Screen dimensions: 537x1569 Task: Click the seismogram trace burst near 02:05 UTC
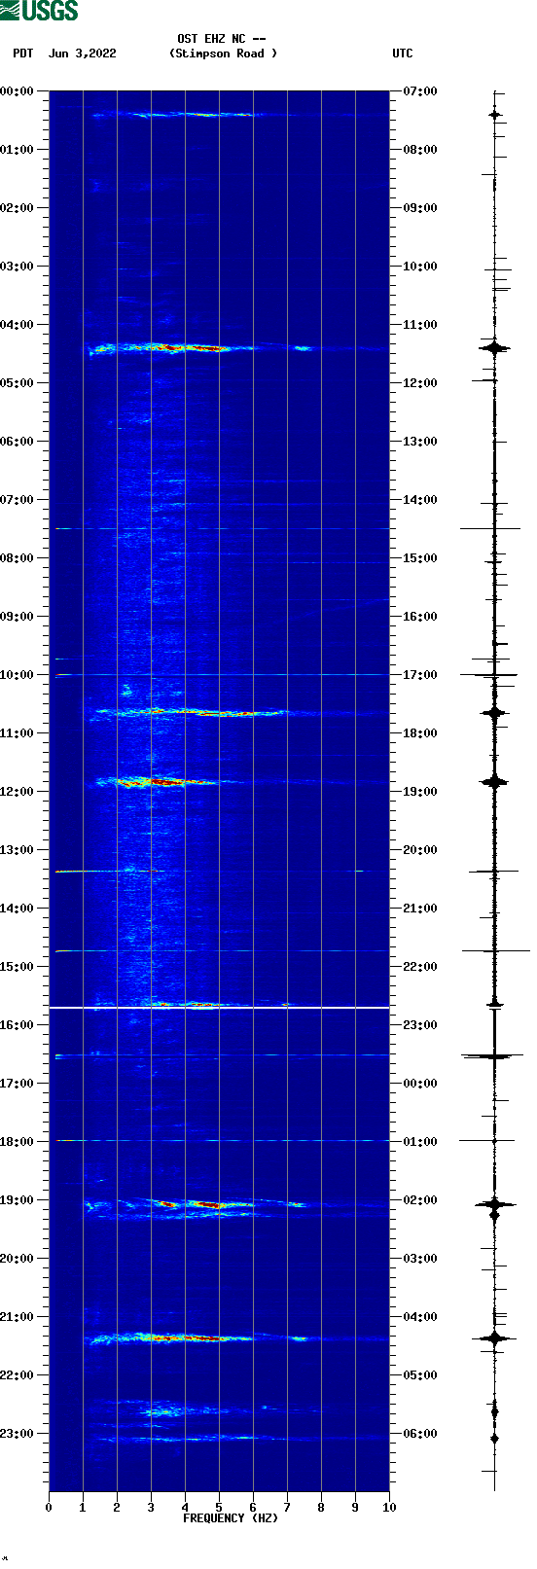tap(494, 1204)
